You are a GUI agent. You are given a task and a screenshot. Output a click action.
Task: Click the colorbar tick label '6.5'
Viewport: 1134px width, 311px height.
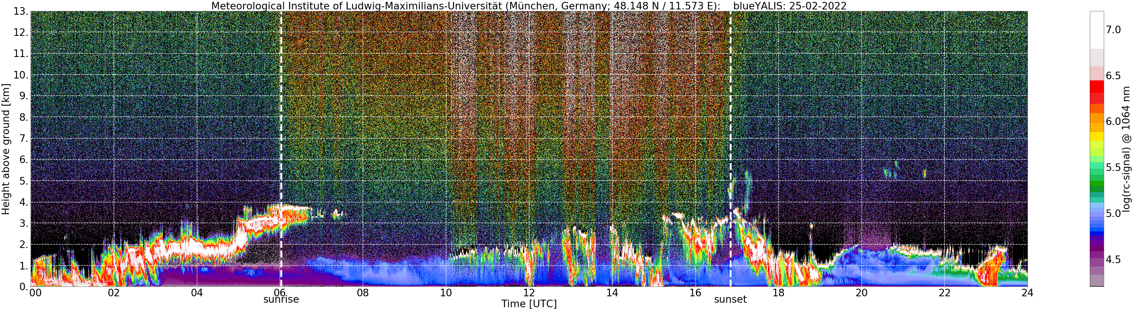pyautogui.click(x=1113, y=75)
